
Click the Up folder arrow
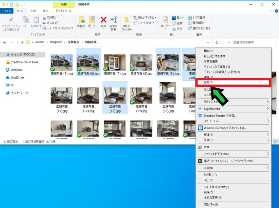[22, 43]
